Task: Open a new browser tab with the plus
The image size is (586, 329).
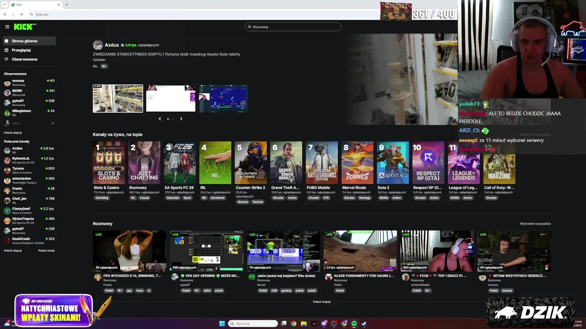Action: [67, 5]
